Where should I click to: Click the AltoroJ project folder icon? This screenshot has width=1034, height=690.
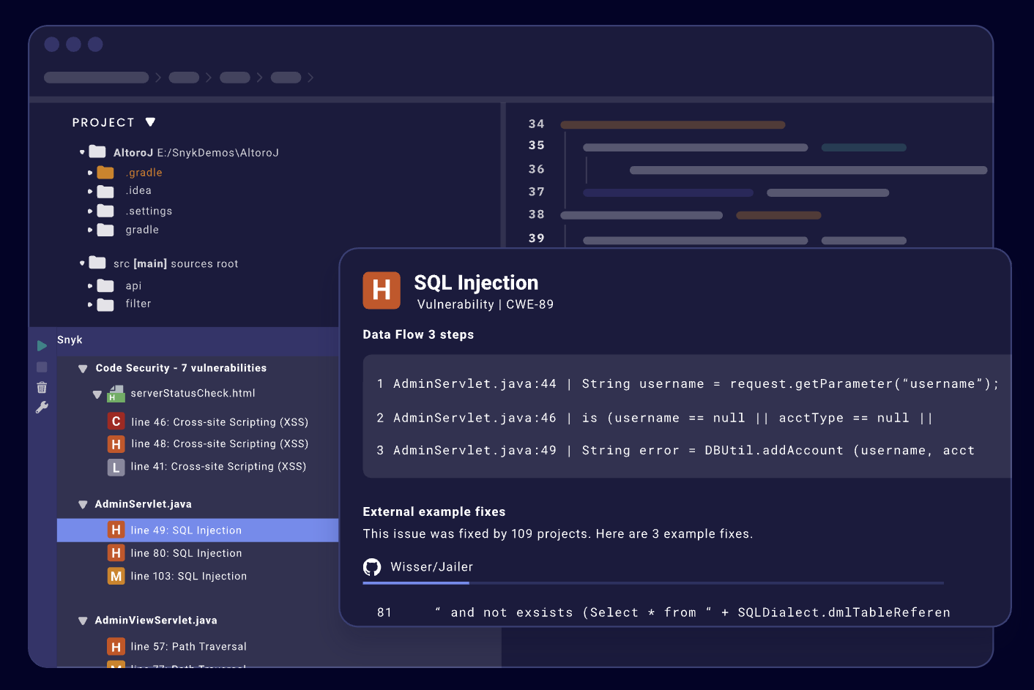pyautogui.click(x=97, y=151)
